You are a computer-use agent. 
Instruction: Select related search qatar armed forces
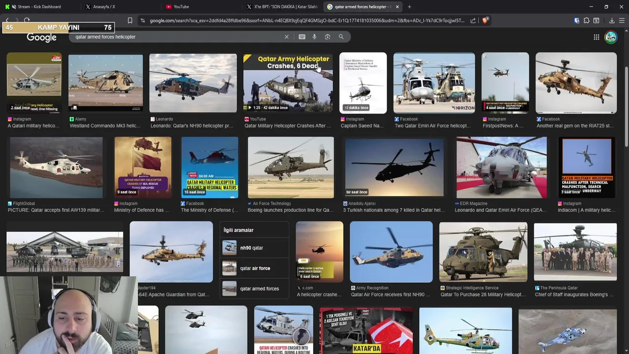(x=254, y=289)
